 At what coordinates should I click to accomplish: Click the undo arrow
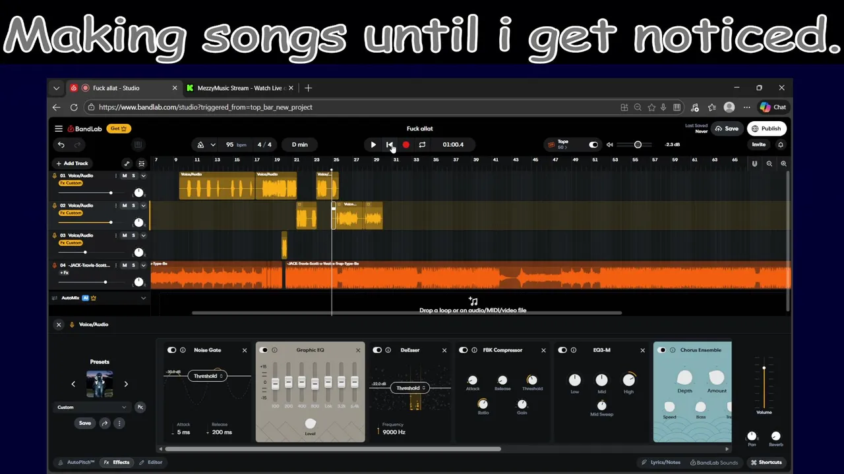tap(61, 145)
